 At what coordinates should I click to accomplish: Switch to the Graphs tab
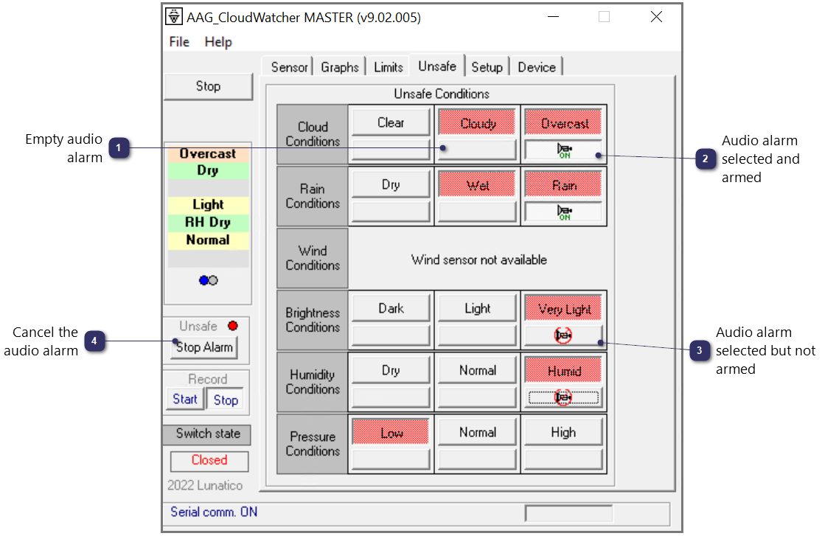pos(340,67)
